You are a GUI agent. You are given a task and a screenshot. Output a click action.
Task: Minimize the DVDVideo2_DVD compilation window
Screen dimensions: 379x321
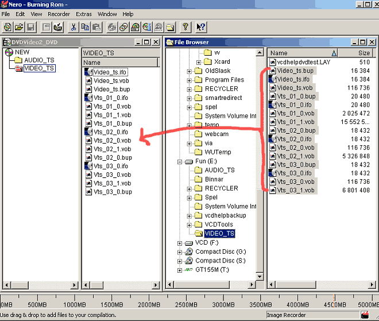click(x=138, y=42)
